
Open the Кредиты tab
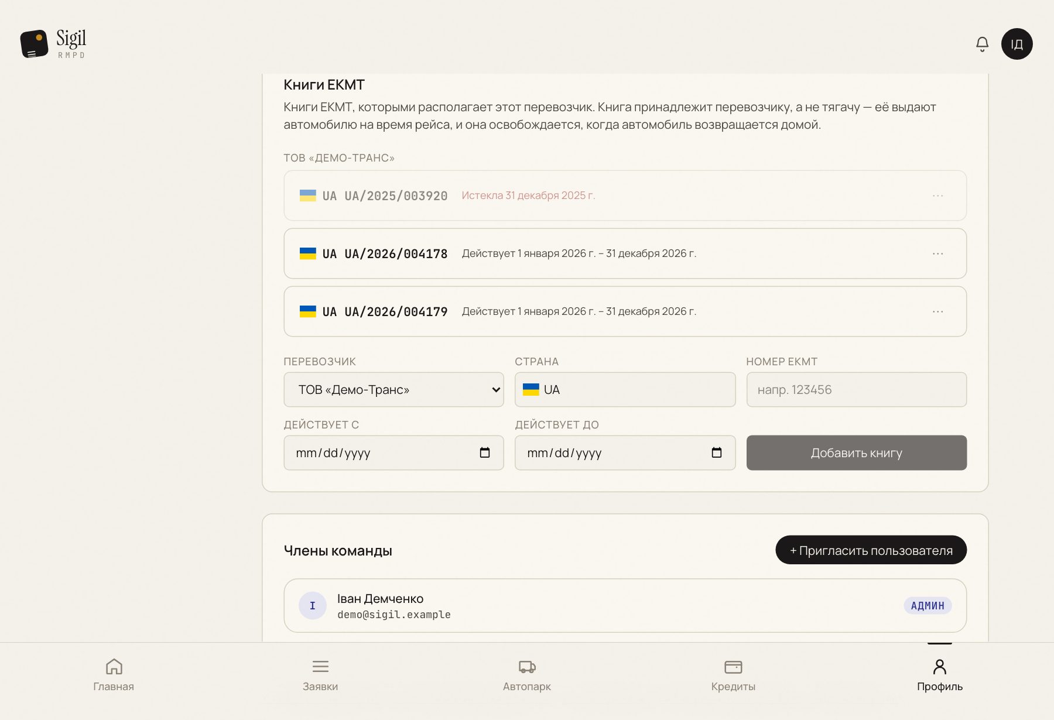tap(733, 675)
